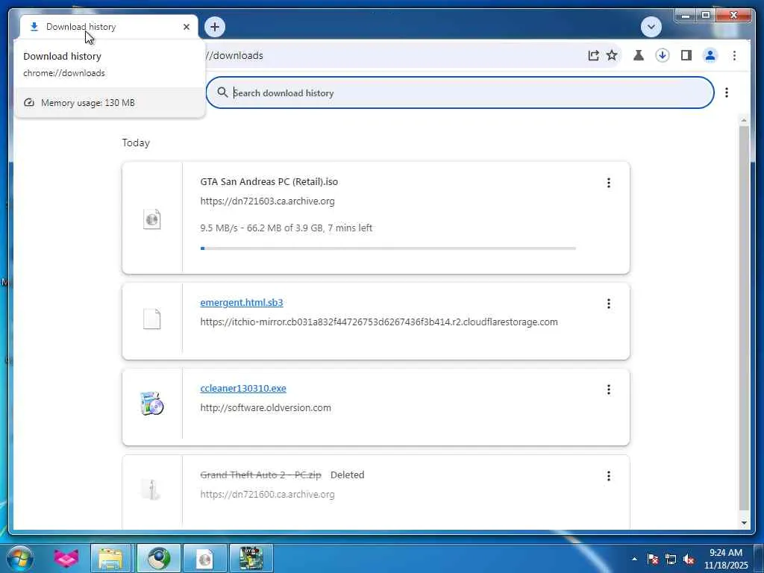Open the profile avatar menu
The height and width of the screenshot is (573, 764).
click(710, 55)
